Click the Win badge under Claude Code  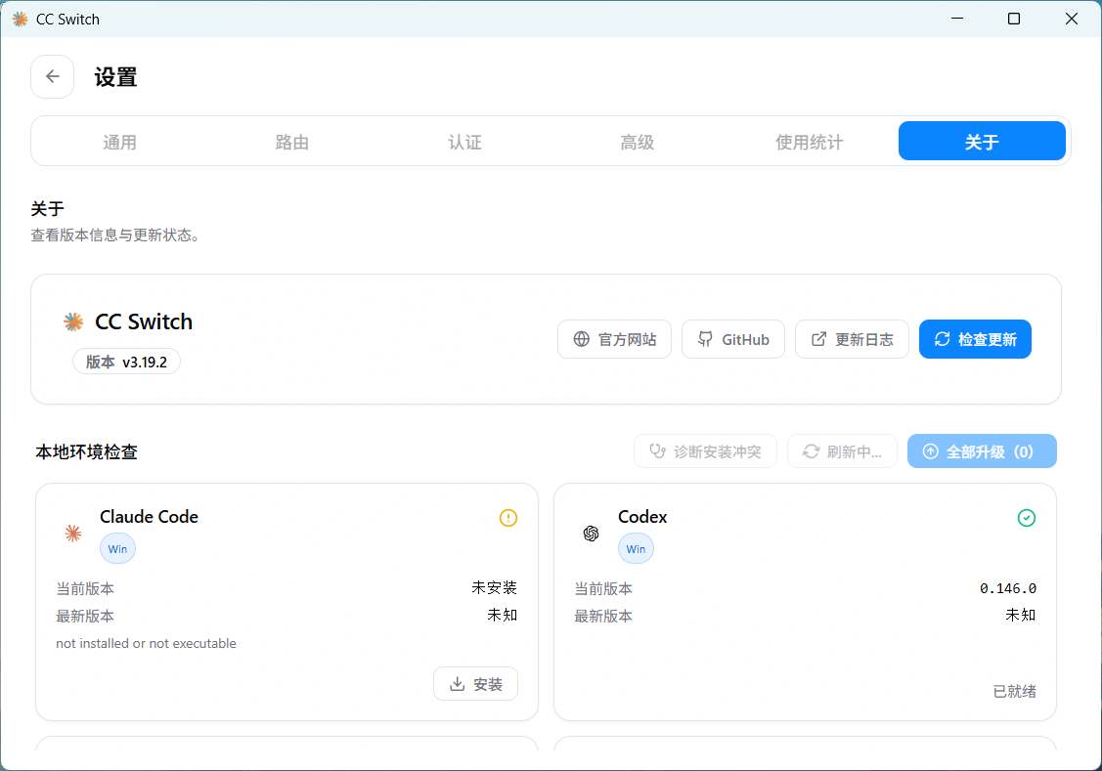(117, 549)
